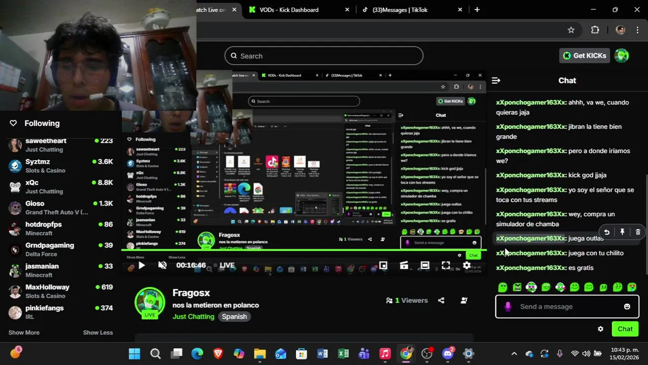Jump to LIVE in the player
The width and height of the screenshot is (648, 365).
pos(224,265)
